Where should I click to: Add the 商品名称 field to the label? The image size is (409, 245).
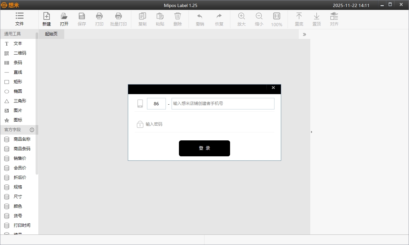(22, 139)
